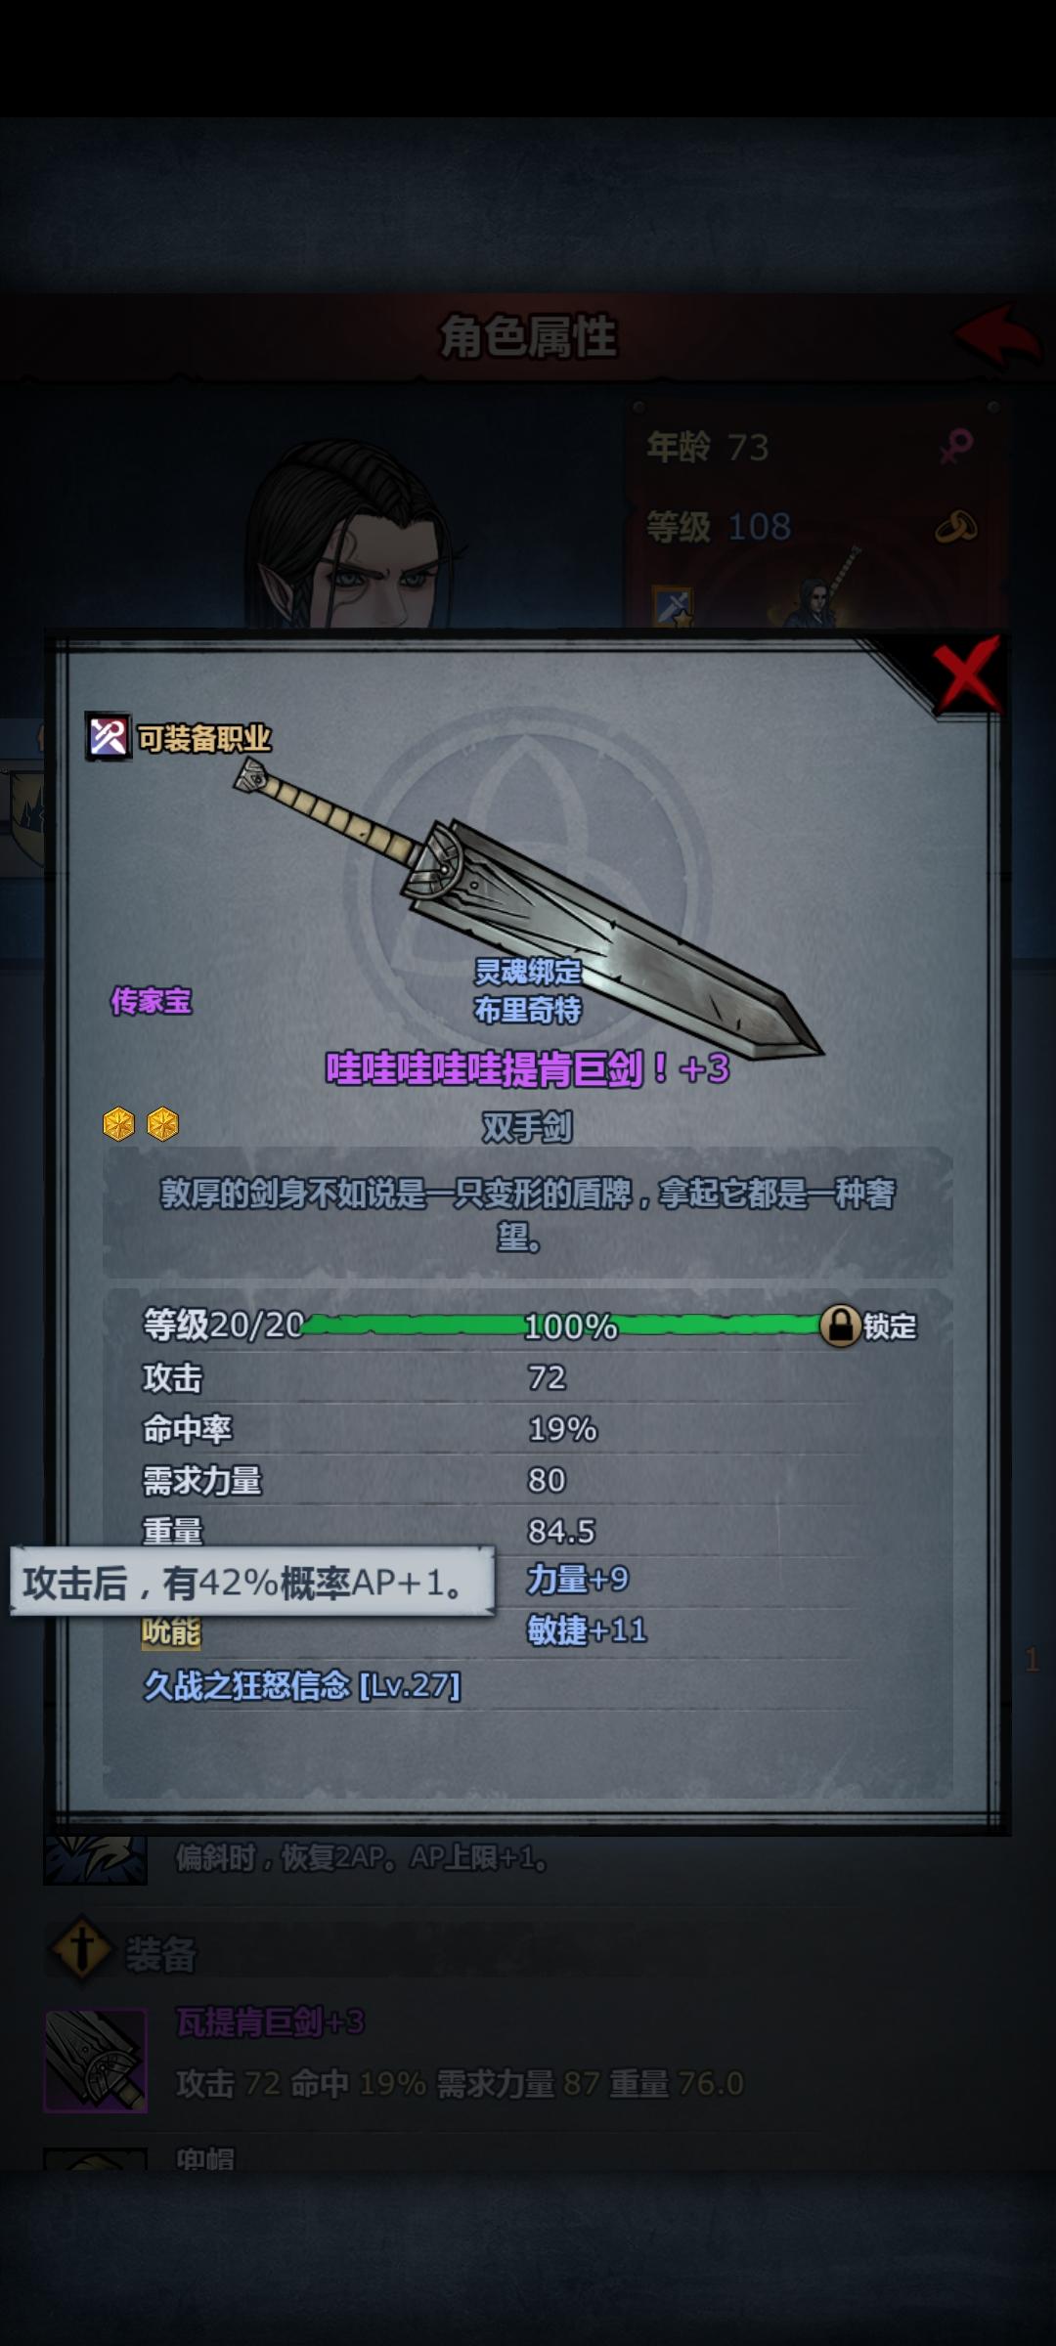The height and width of the screenshot is (2346, 1056).
Task: Tap the equippable class icon
Action: click(x=109, y=737)
